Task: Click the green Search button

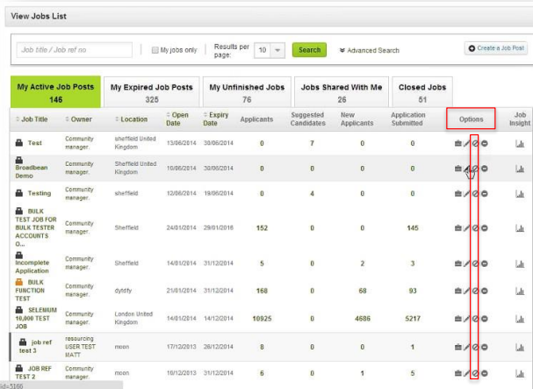Action: 309,50
